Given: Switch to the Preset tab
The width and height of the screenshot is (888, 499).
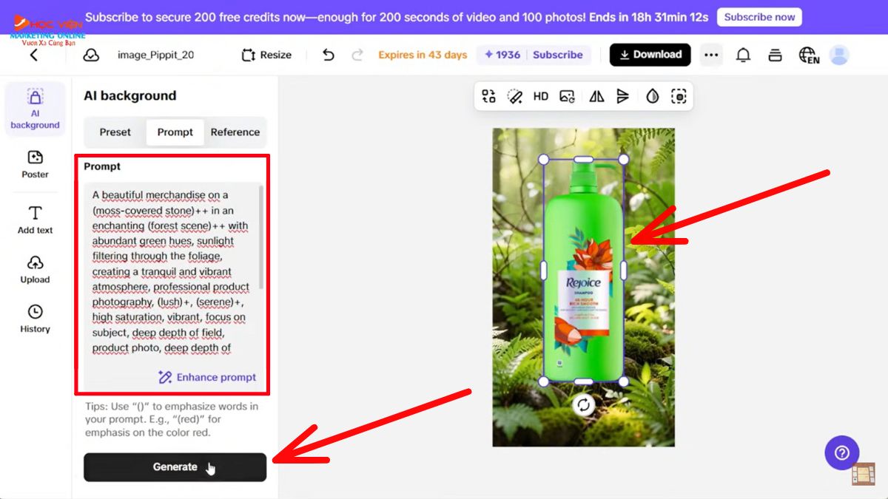Looking at the screenshot, I should click(115, 132).
